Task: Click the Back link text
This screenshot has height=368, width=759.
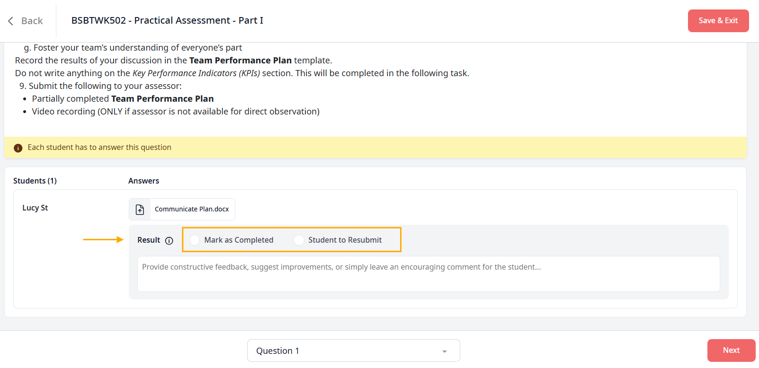Action: [x=32, y=21]
